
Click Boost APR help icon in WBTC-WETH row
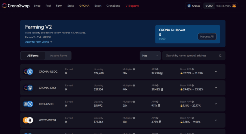point(193,118)
